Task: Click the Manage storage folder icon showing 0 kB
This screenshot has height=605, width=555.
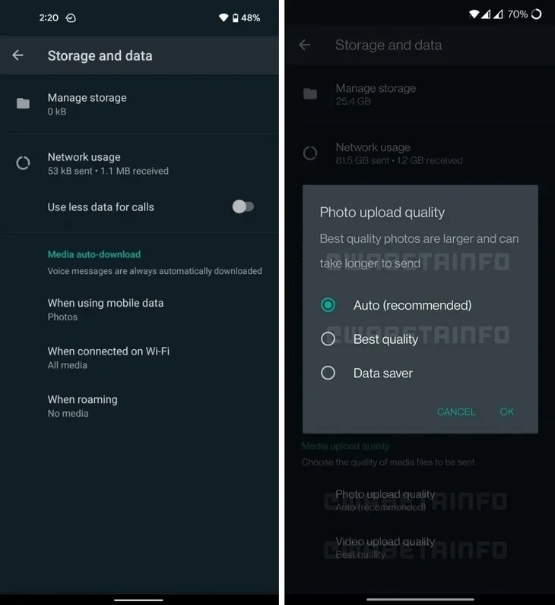Action: pos(24,103)
